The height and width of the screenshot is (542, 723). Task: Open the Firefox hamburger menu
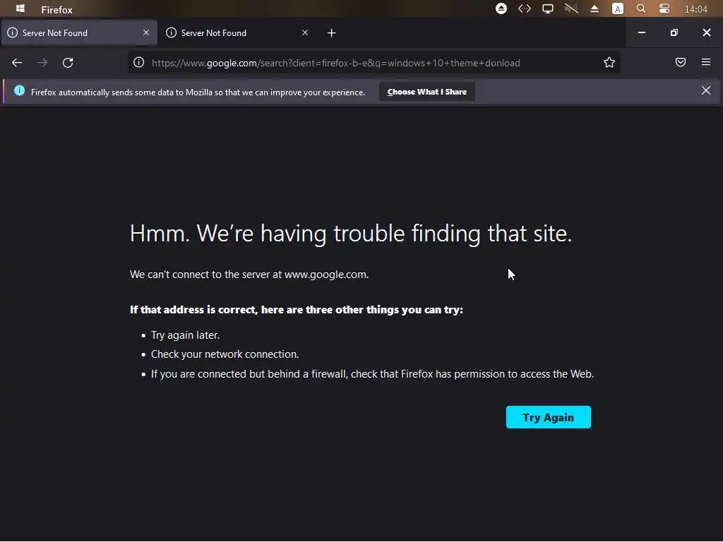point(706,62)
